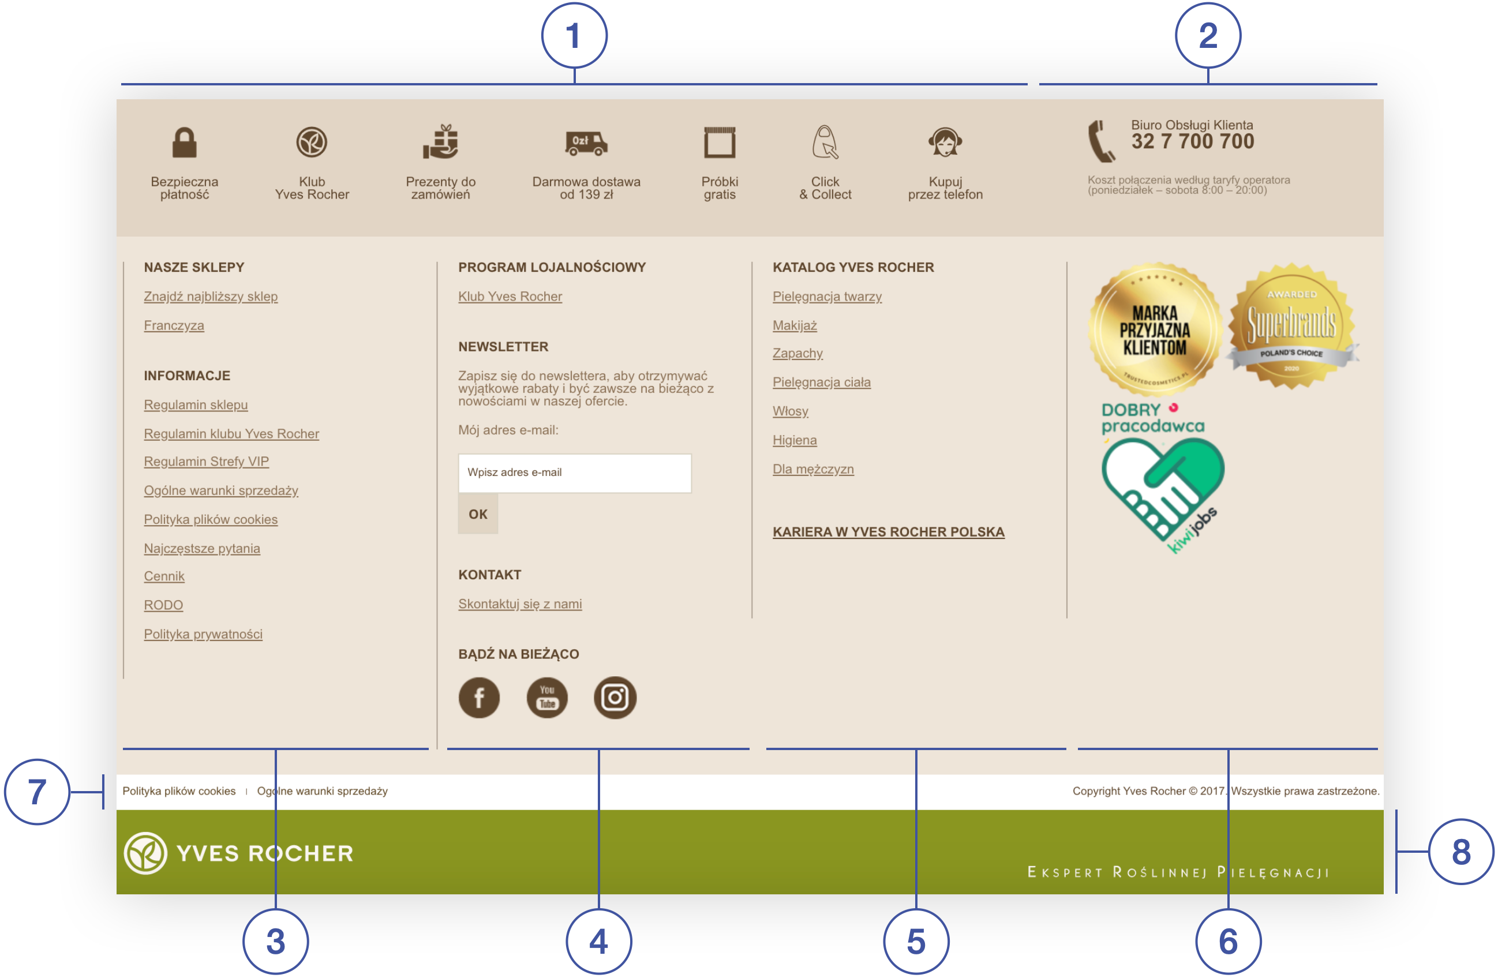
Task: Open Klub Yves Rocher link under Program Lojalnościowy
Action: click(x=510, y=297)
